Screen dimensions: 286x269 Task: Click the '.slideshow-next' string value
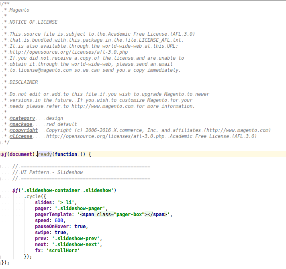click(x=76, y=245)
